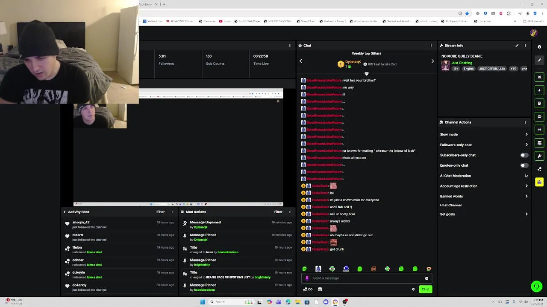Open Chat panel three-dot menu

431,46
